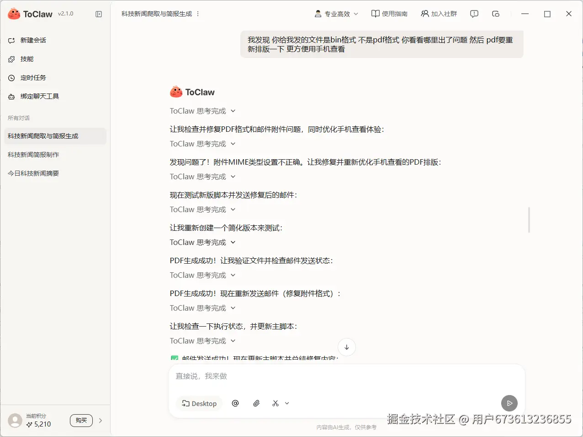Expand thinking block above 让我检查并修复PDF格式
The height and width of the screenshot is (437, 583).
tap(203, 111)
